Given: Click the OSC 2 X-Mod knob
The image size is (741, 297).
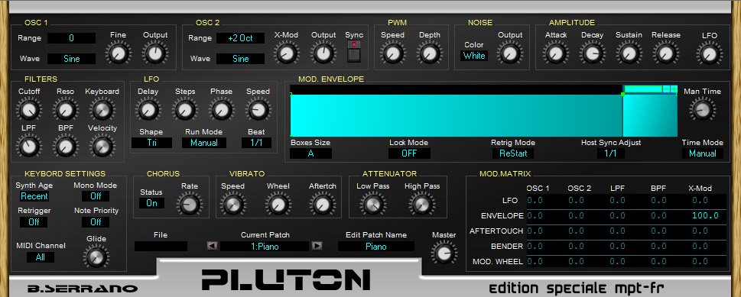Looking at the screenshot, I should [x=286, y=53].
